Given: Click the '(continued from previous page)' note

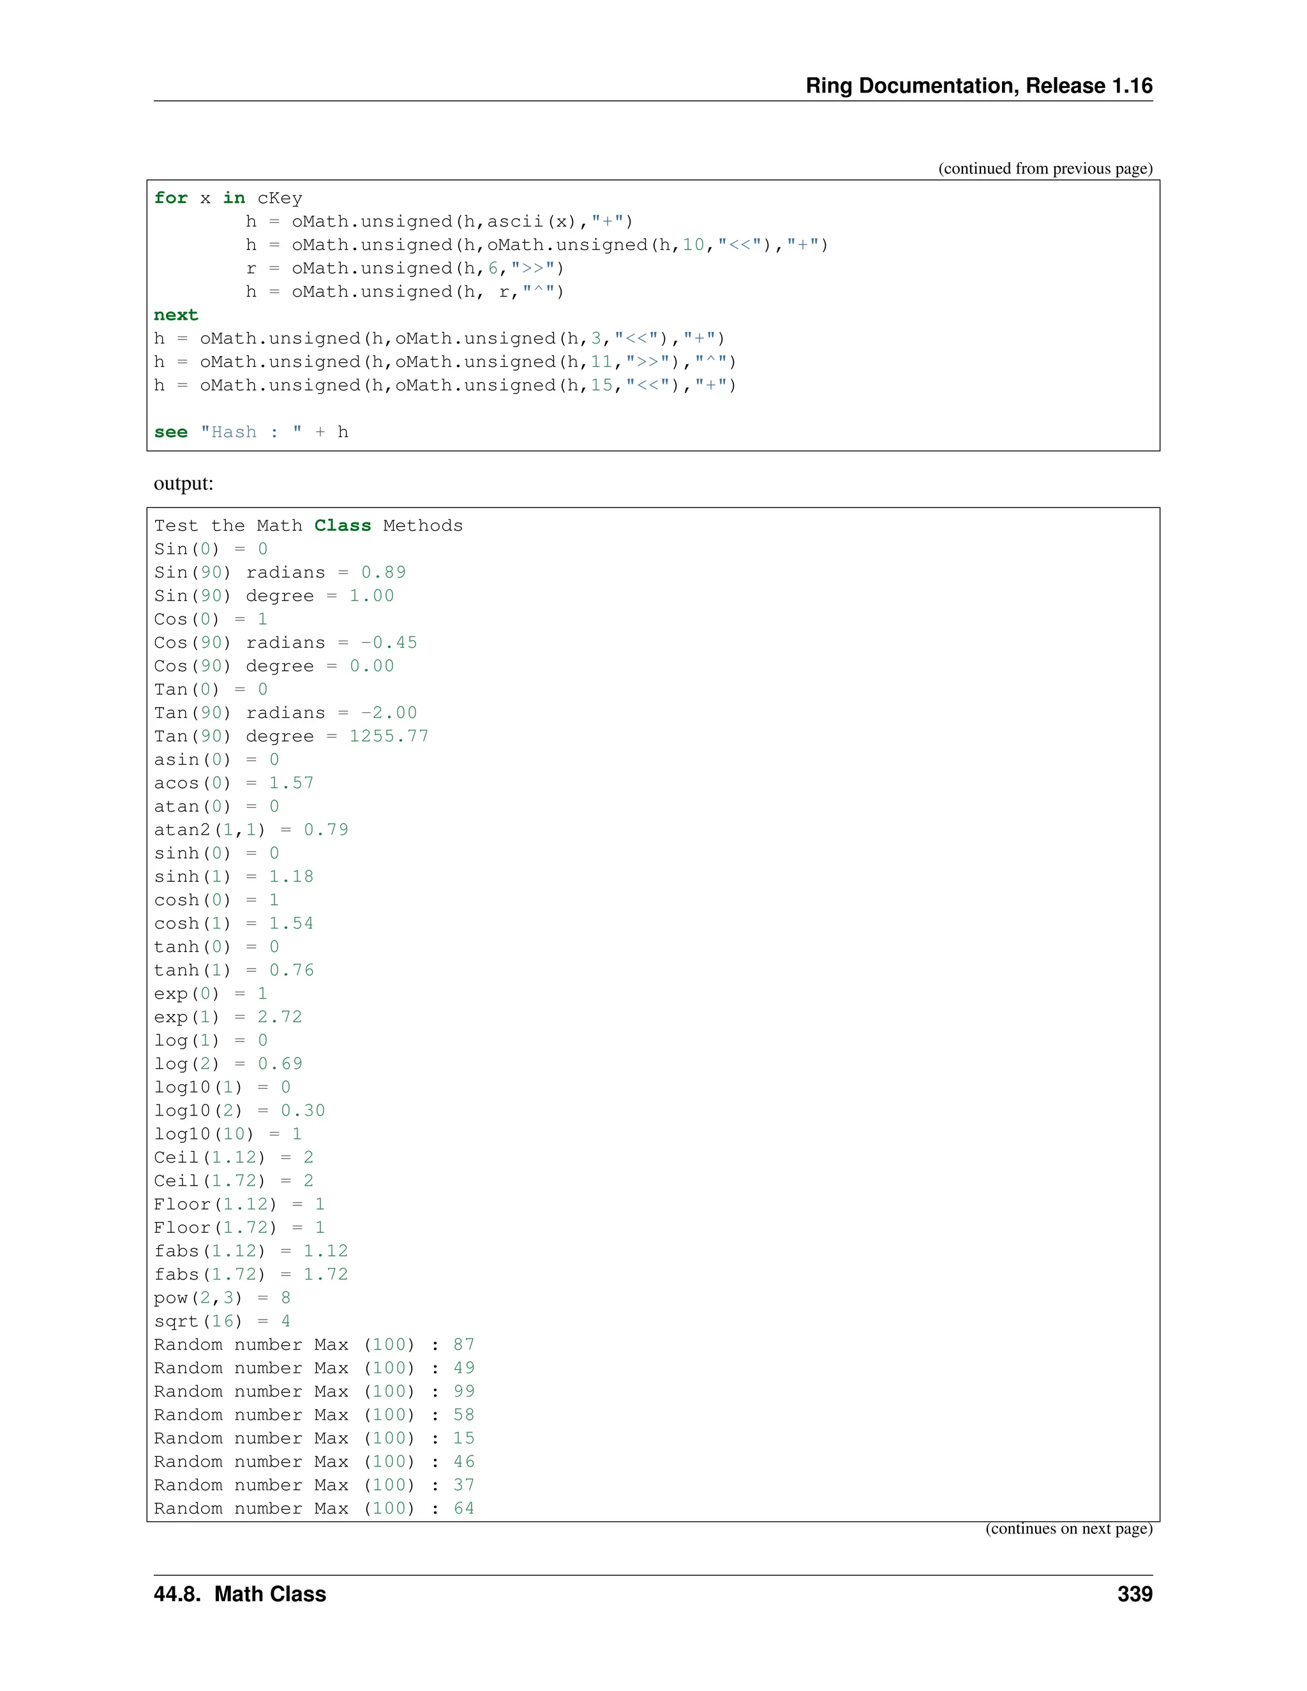Looking at the screenshot, I should 1045,169.
